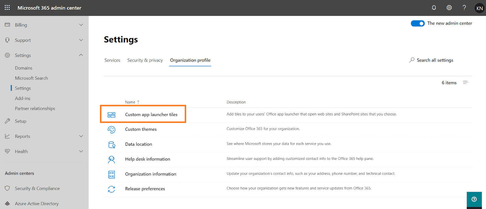The height and width of the screenshot is (209, 486).
Task: Click 'See where Microsoft stores your data' description
Action: 279,144
